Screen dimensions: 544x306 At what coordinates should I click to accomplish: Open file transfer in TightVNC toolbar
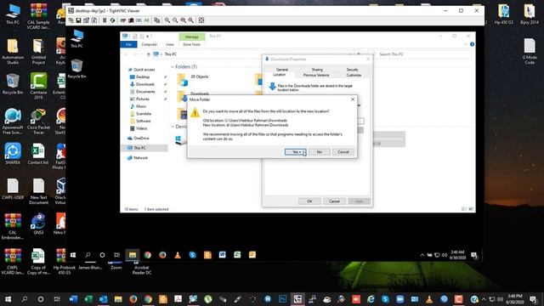click(156, 20)
